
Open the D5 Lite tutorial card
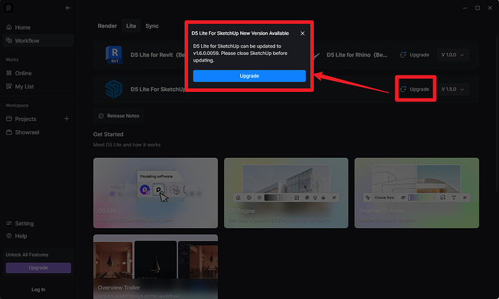pyautogui.click(x=155, y=193)
